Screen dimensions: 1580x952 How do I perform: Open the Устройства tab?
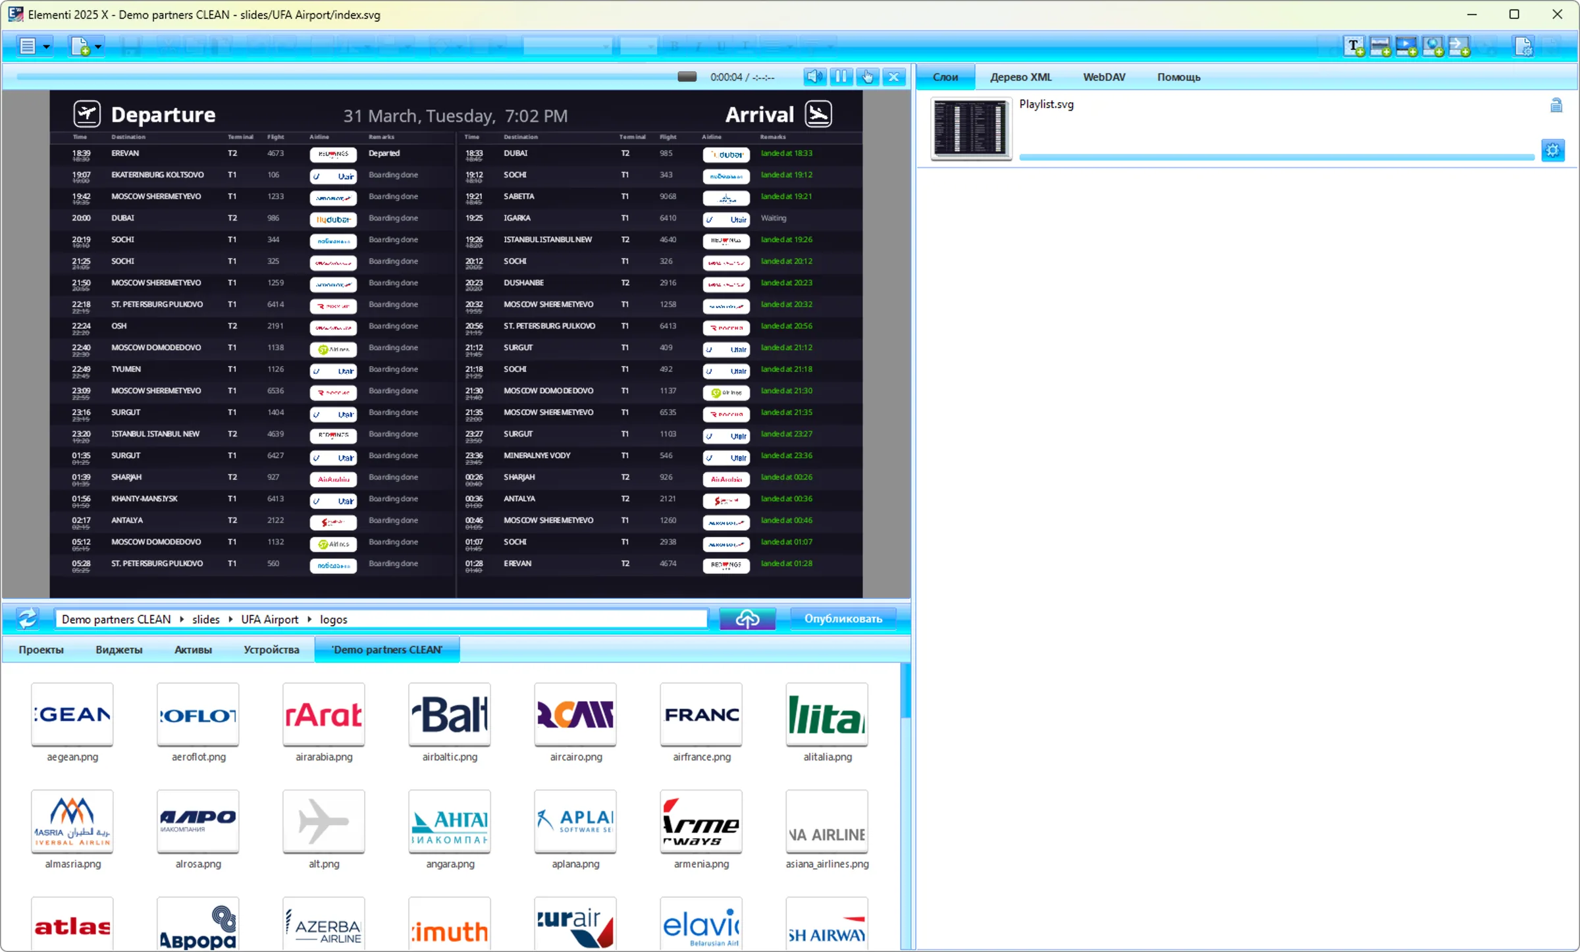point(271,649)
